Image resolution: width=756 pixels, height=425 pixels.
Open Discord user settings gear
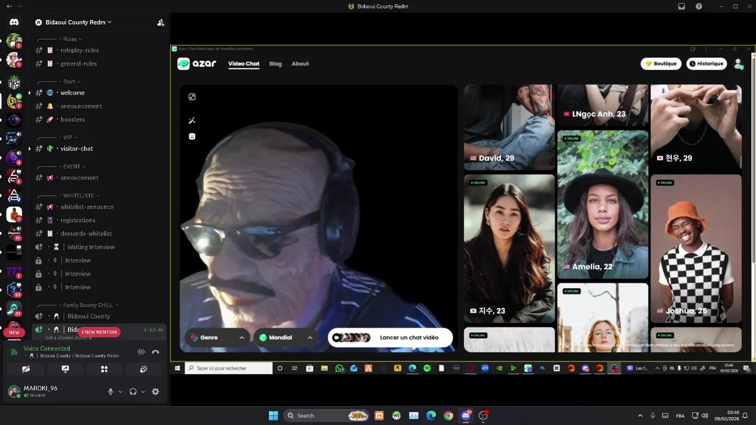click(x=155, y=391)
